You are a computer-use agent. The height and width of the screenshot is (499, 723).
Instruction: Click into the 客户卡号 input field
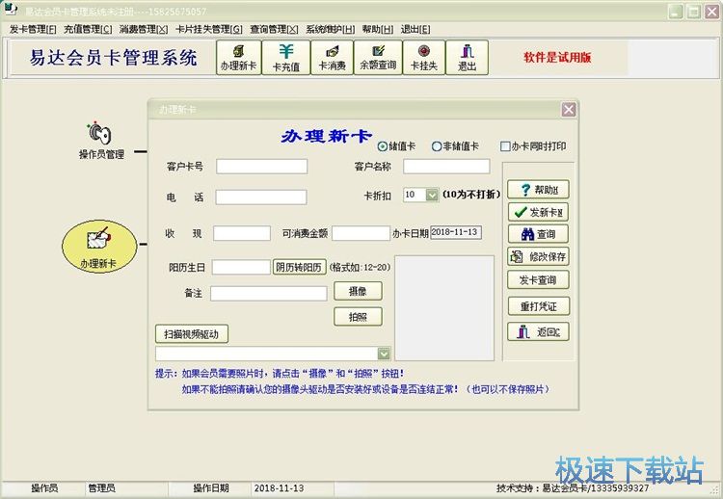point(261,167)
